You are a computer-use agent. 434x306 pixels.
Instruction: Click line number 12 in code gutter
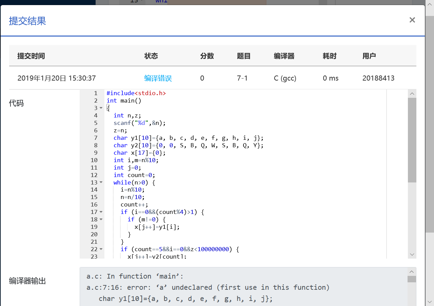[x=94, y=175]
